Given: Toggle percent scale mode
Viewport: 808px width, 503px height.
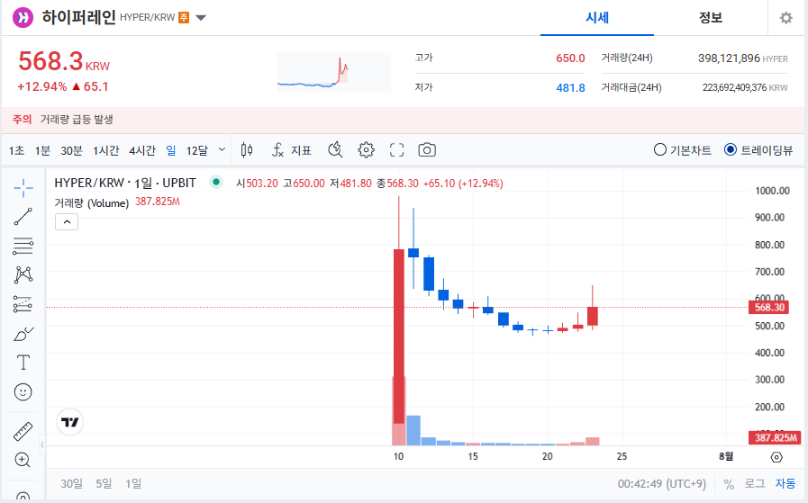Looking at the screenshot, I should coord(729,484).
